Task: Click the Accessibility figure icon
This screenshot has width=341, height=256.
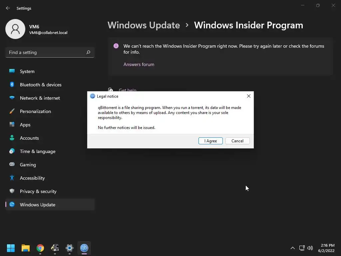Action: tap(12, 178)
